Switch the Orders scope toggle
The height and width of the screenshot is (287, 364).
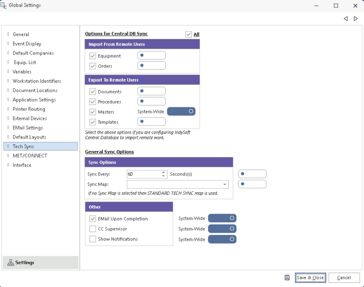coord(152,66)
